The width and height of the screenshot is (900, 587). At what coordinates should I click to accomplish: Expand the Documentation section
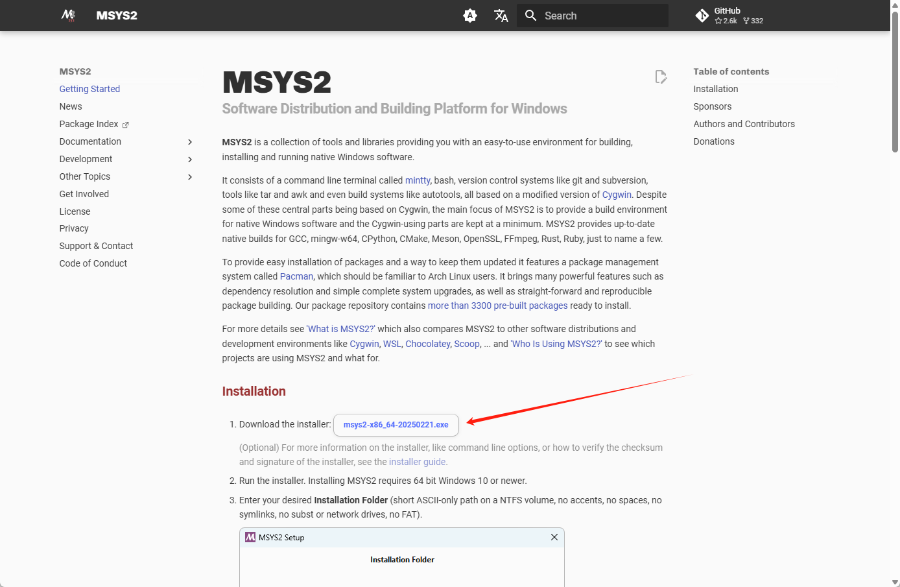click(190, 141)
